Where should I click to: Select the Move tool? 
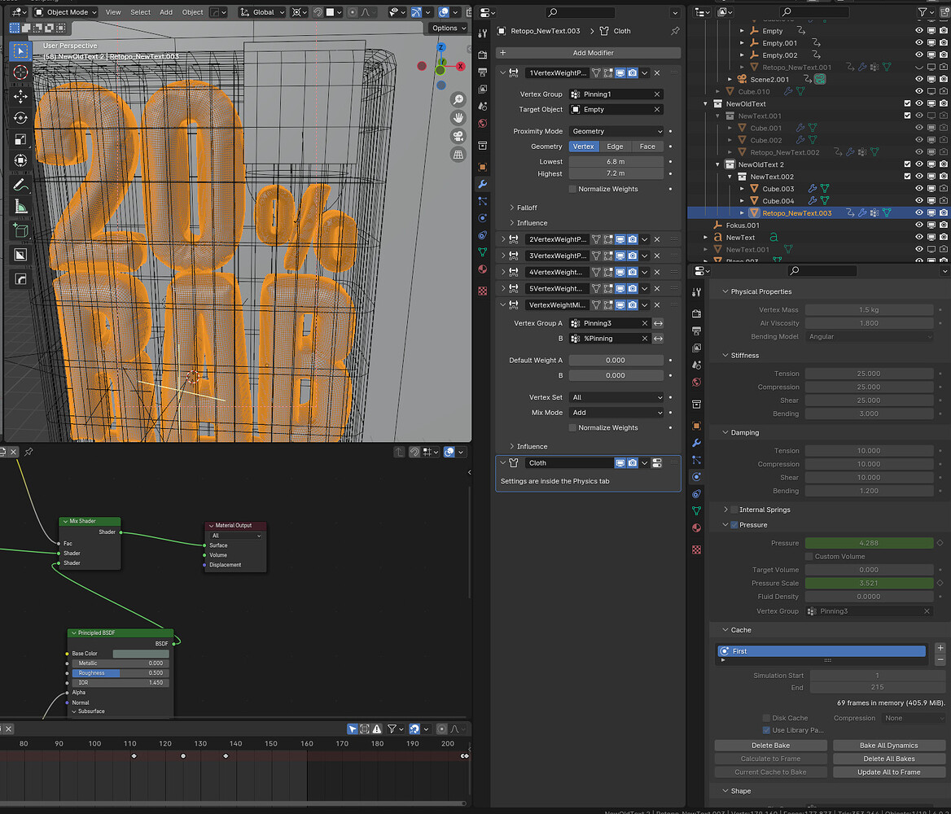point(20,96)
